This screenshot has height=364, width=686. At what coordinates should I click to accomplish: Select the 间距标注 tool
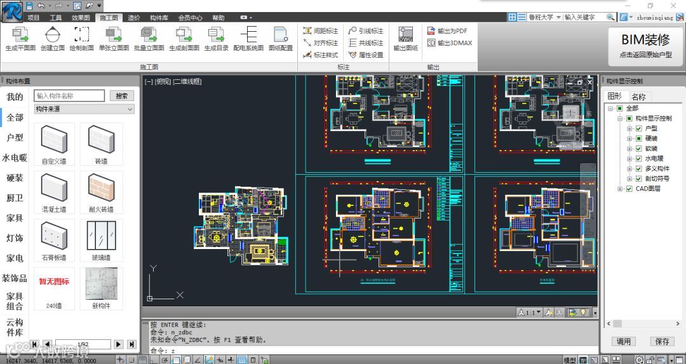point(321,30)
